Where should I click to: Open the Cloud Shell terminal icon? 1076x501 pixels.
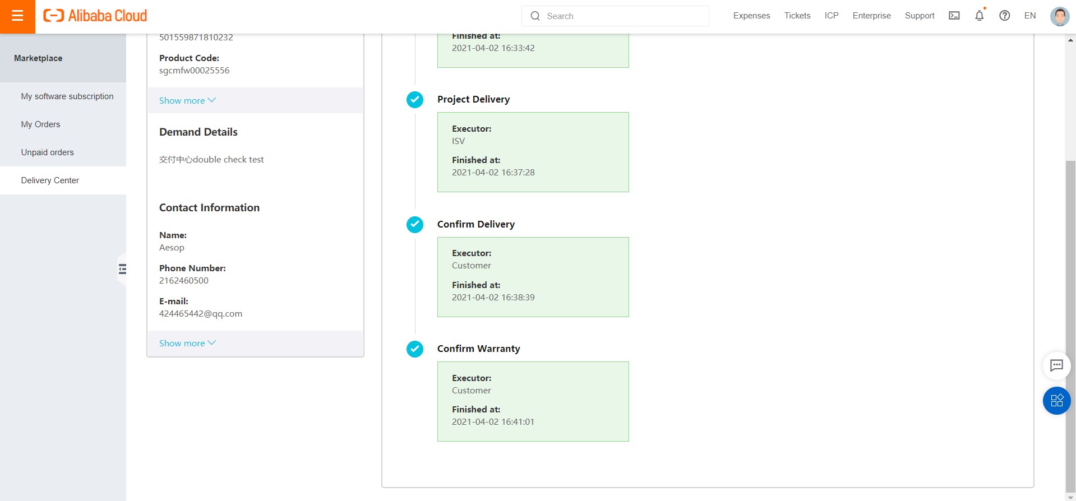pyautogui.click(x=954, y=16)
